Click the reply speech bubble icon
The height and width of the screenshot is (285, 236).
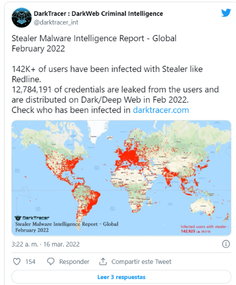tap(51, 261)
